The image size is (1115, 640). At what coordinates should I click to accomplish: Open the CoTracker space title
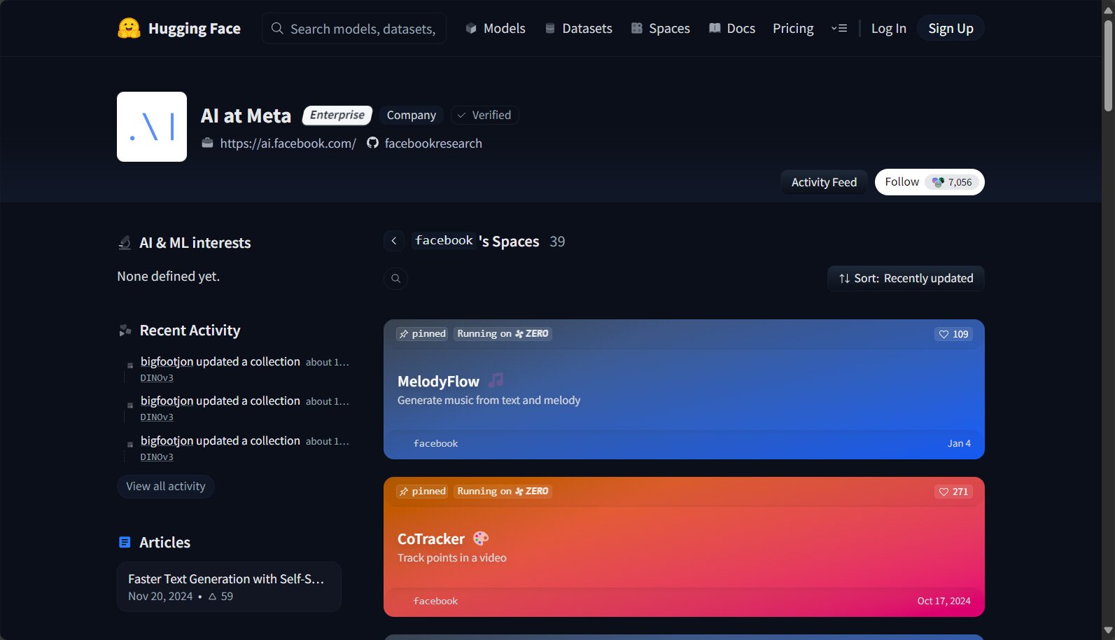(431, 539)
